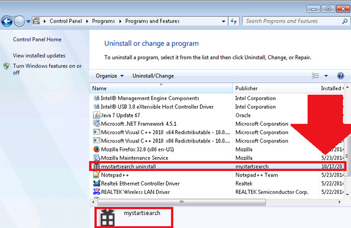
Task: Click the Notepad++ program icon
Action: pos(96,175)
